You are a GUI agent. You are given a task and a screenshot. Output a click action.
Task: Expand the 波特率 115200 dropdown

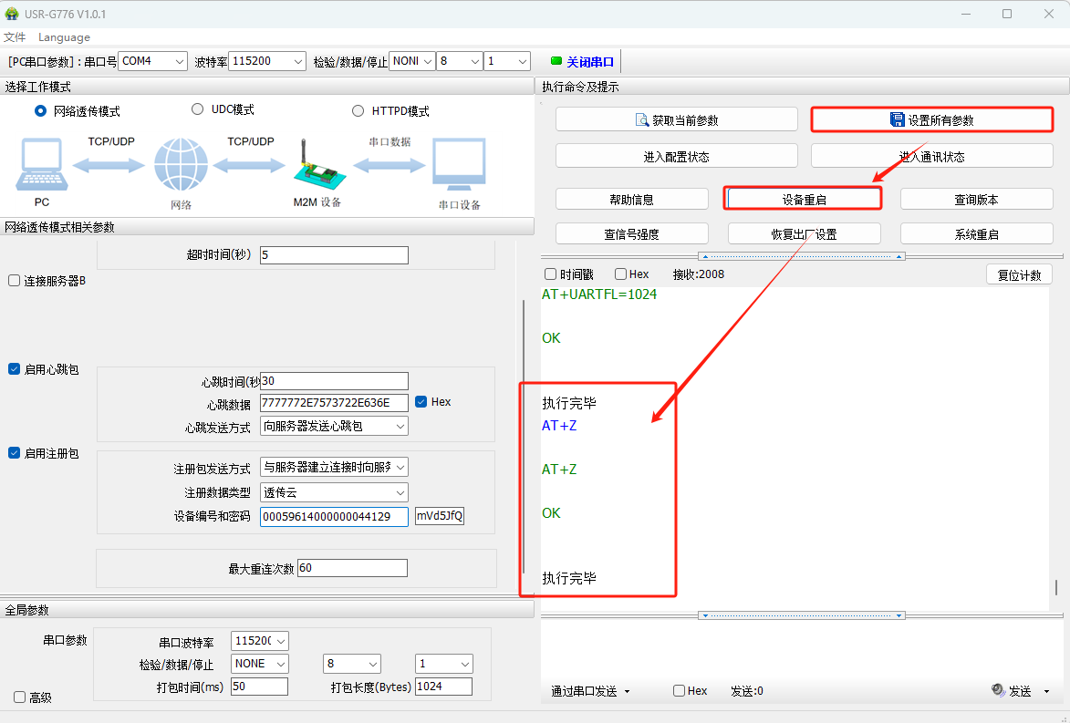pyautogui.click(x=266, y=61)
